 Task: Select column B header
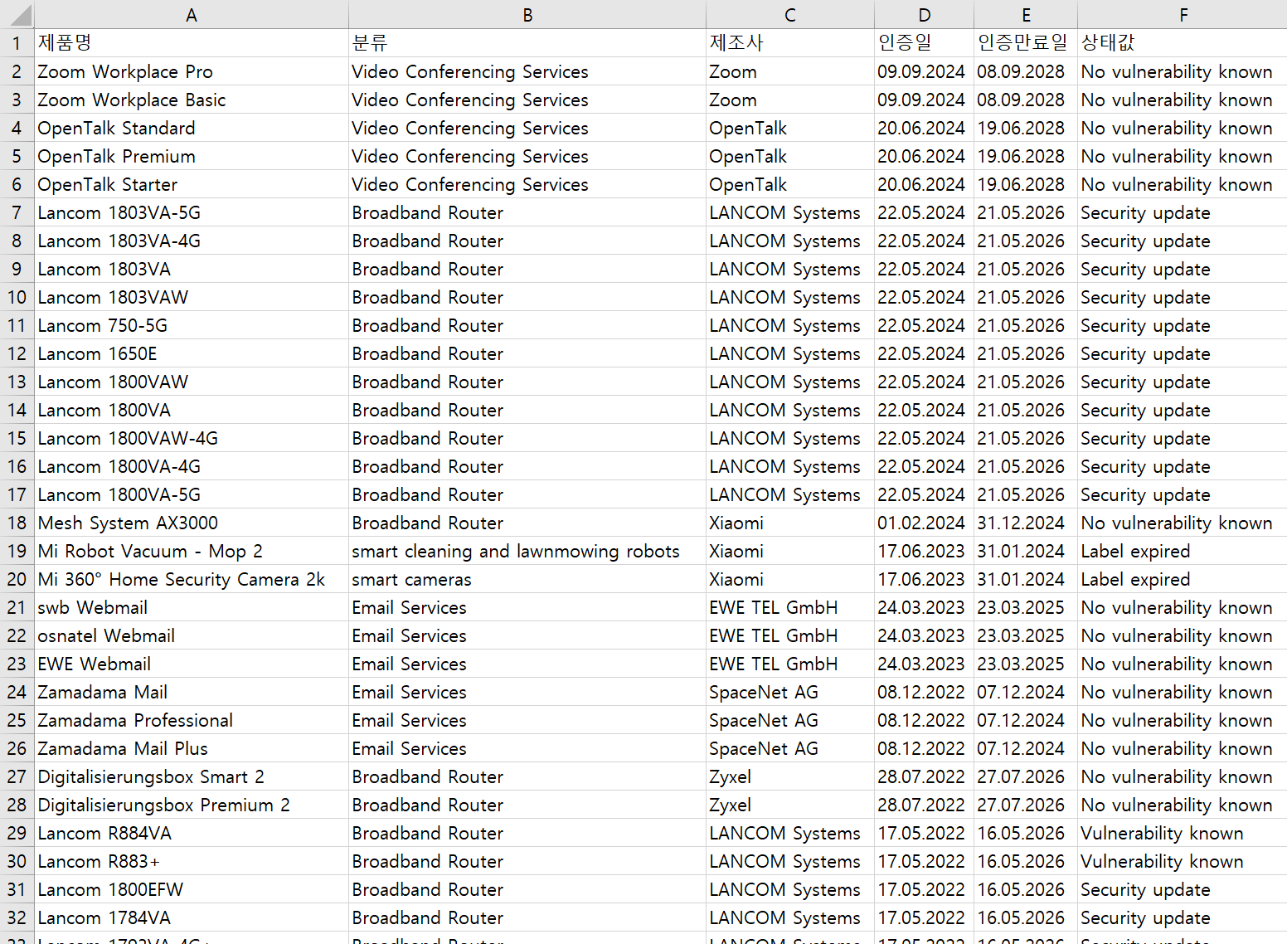pos(527,14)
